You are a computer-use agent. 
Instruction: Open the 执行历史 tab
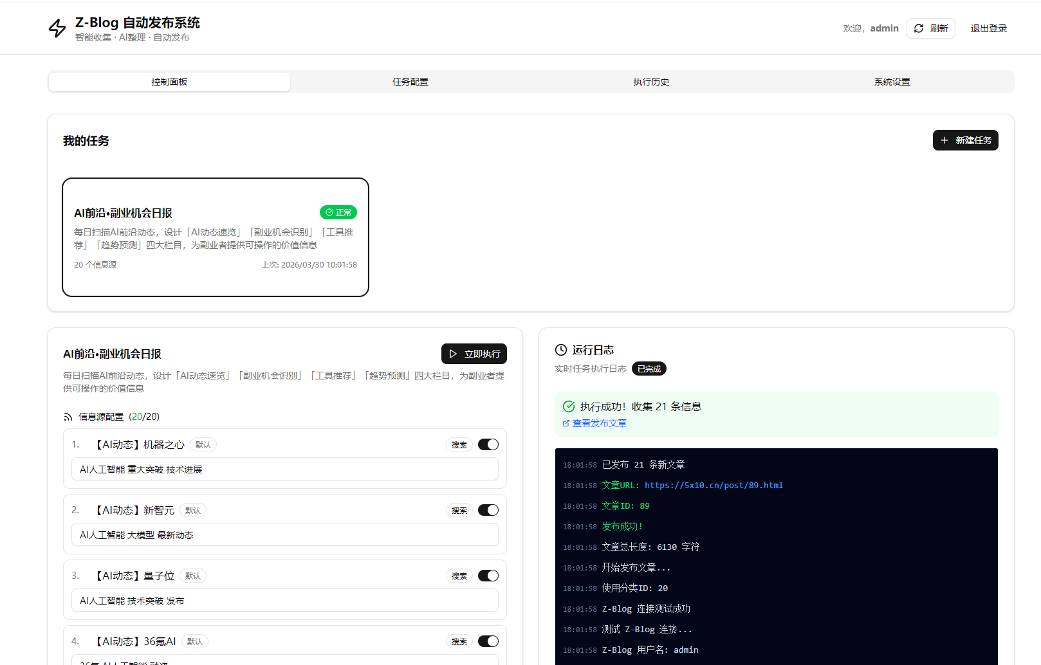tap(651, 82)
